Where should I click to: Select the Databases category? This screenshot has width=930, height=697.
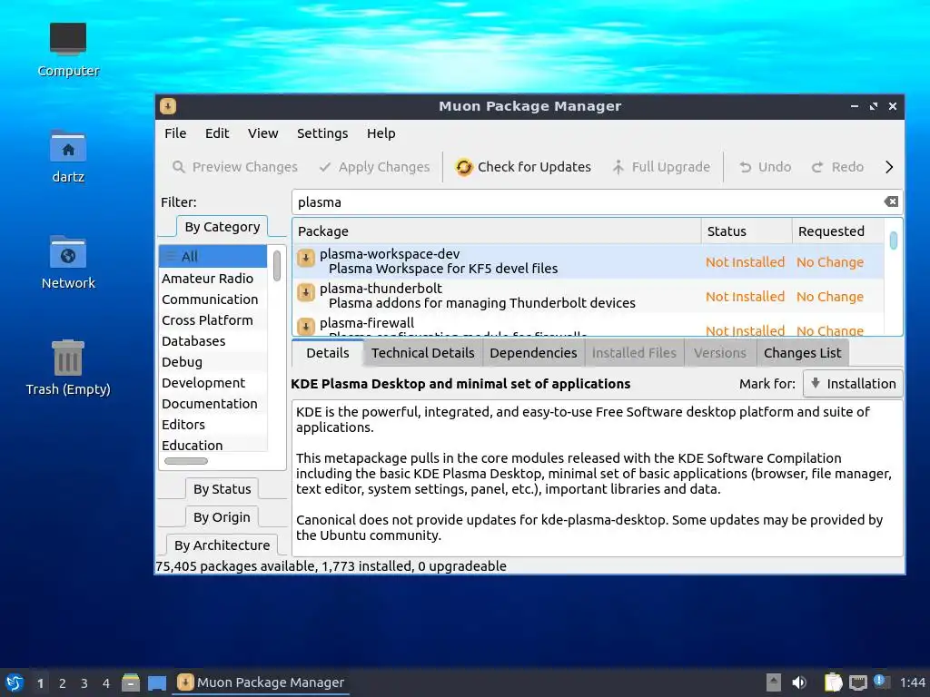(213, 341)
